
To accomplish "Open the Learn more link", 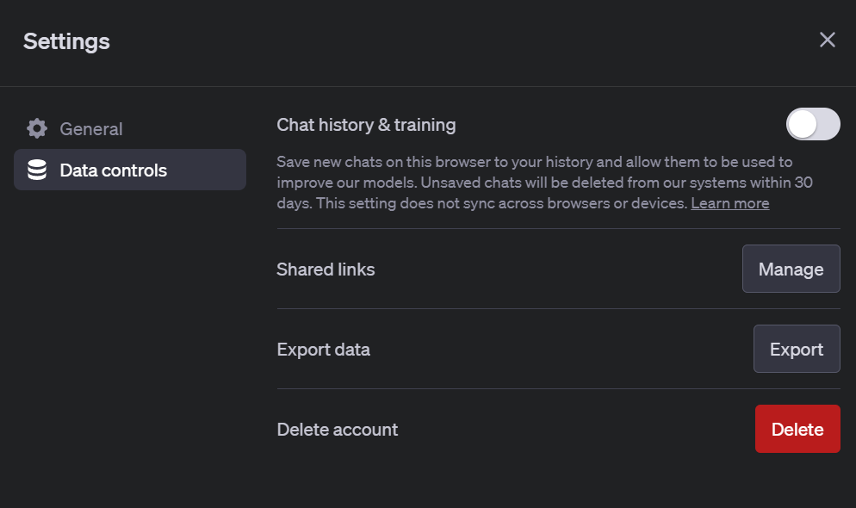I will pos(729,203).
